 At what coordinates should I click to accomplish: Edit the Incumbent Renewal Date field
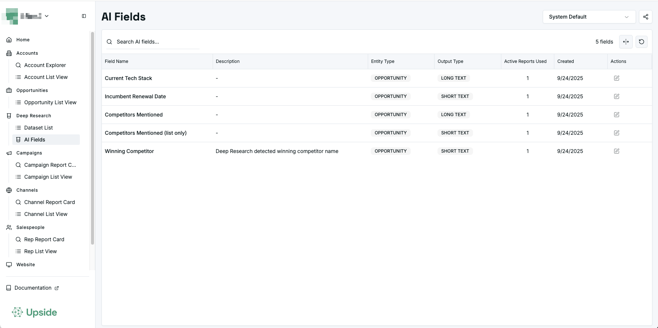click(x=617, y=96)
